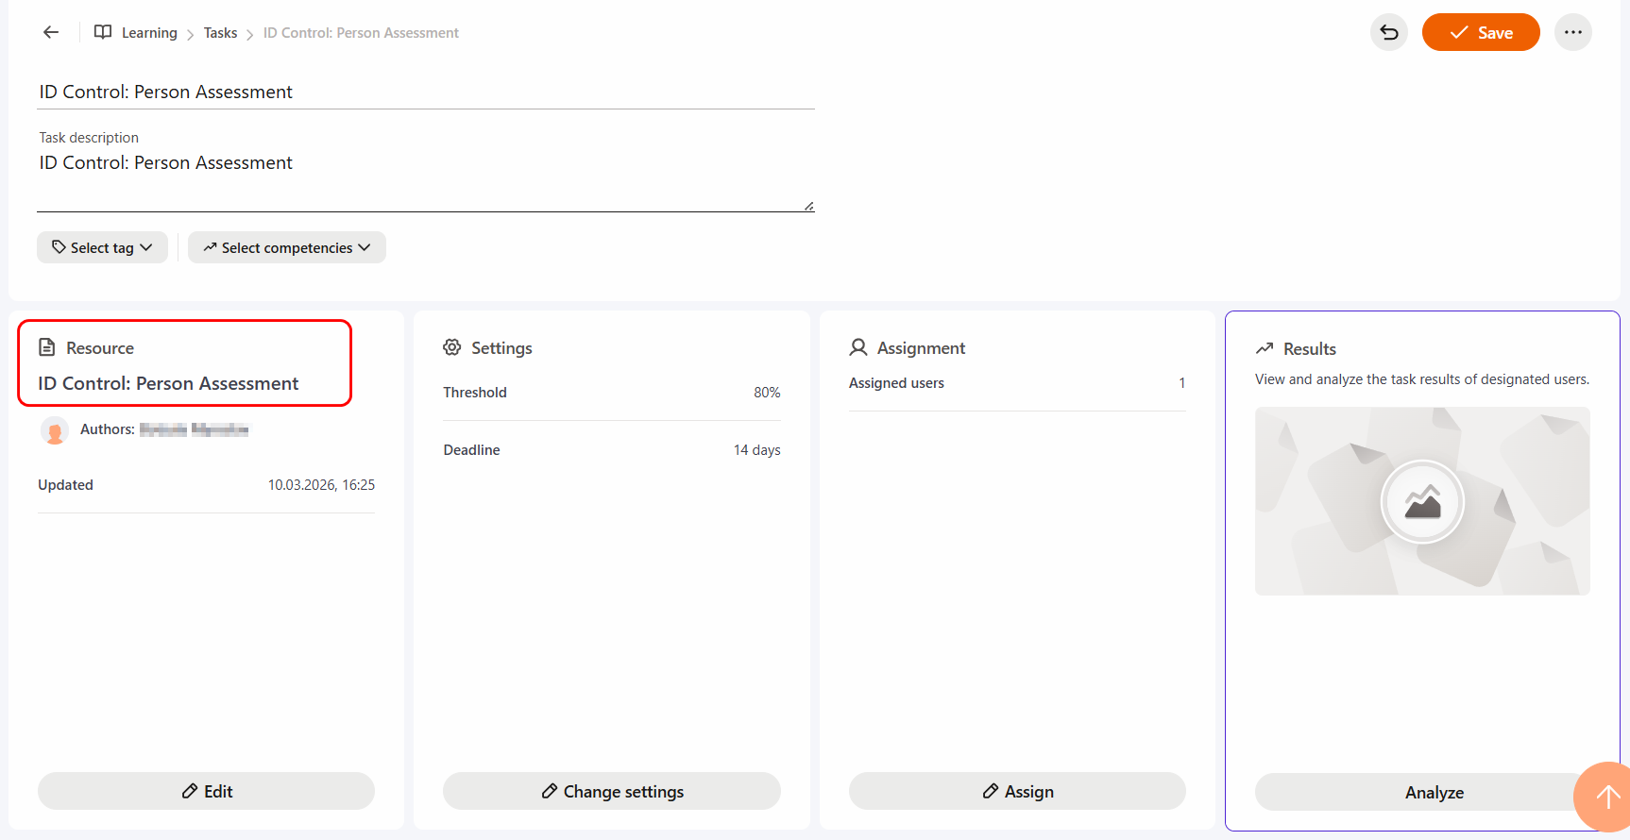This screenshot has height=840, width=1630.
Task: Open Analyze results
Action: pyautogui.click(x=1433, y=792)
